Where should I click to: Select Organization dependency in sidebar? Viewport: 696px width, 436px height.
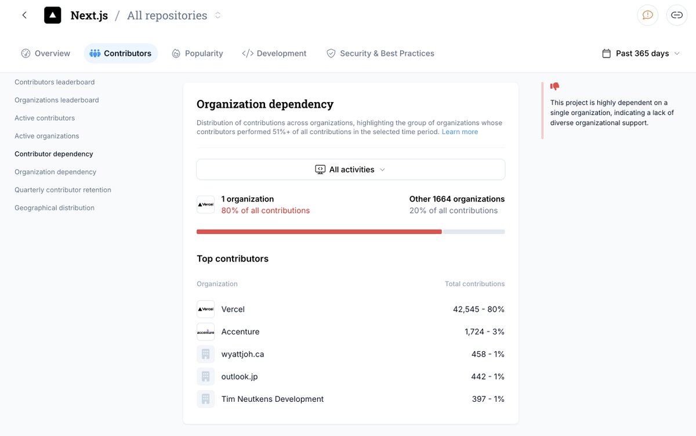pyautogui.click(x=56, y=172)
